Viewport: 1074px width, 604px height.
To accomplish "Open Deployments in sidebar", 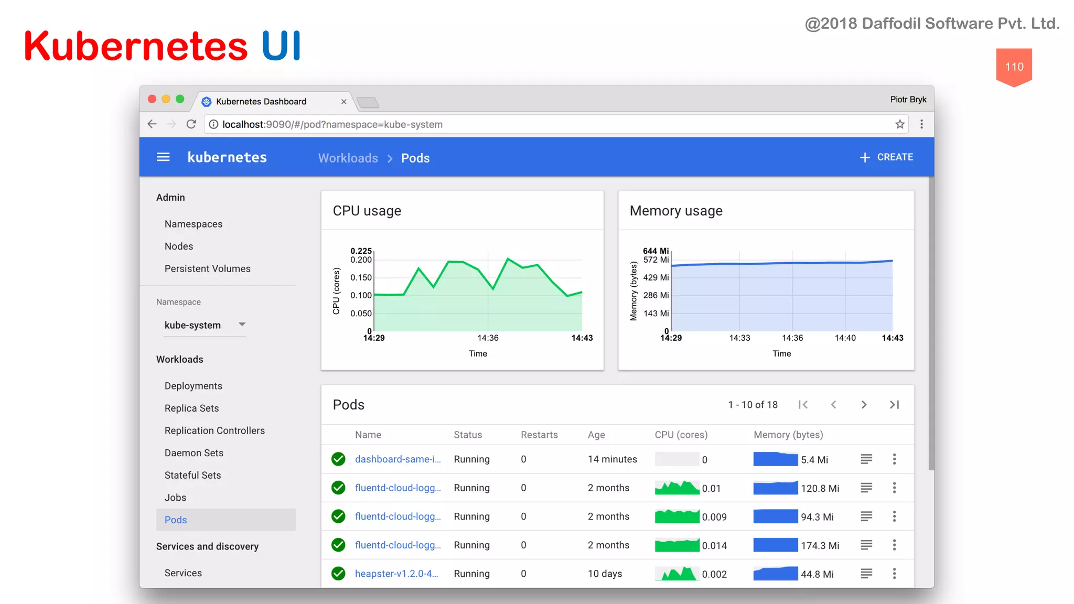I will tap(194, 386).
